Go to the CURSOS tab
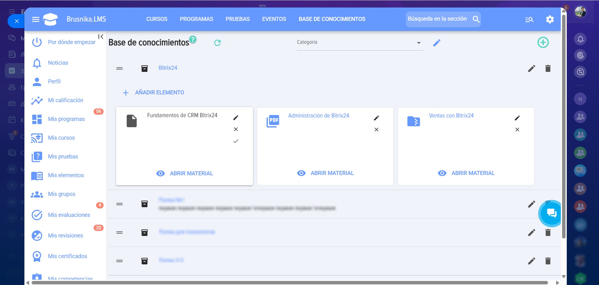Image resolution: width=599 pixels, height=285 pixels. [157, 19]
